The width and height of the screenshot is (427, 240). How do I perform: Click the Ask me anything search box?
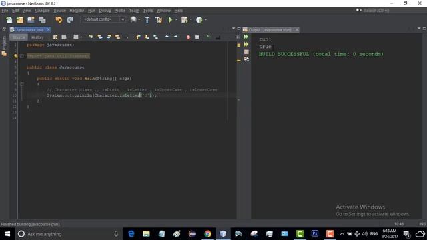[68, 234]
